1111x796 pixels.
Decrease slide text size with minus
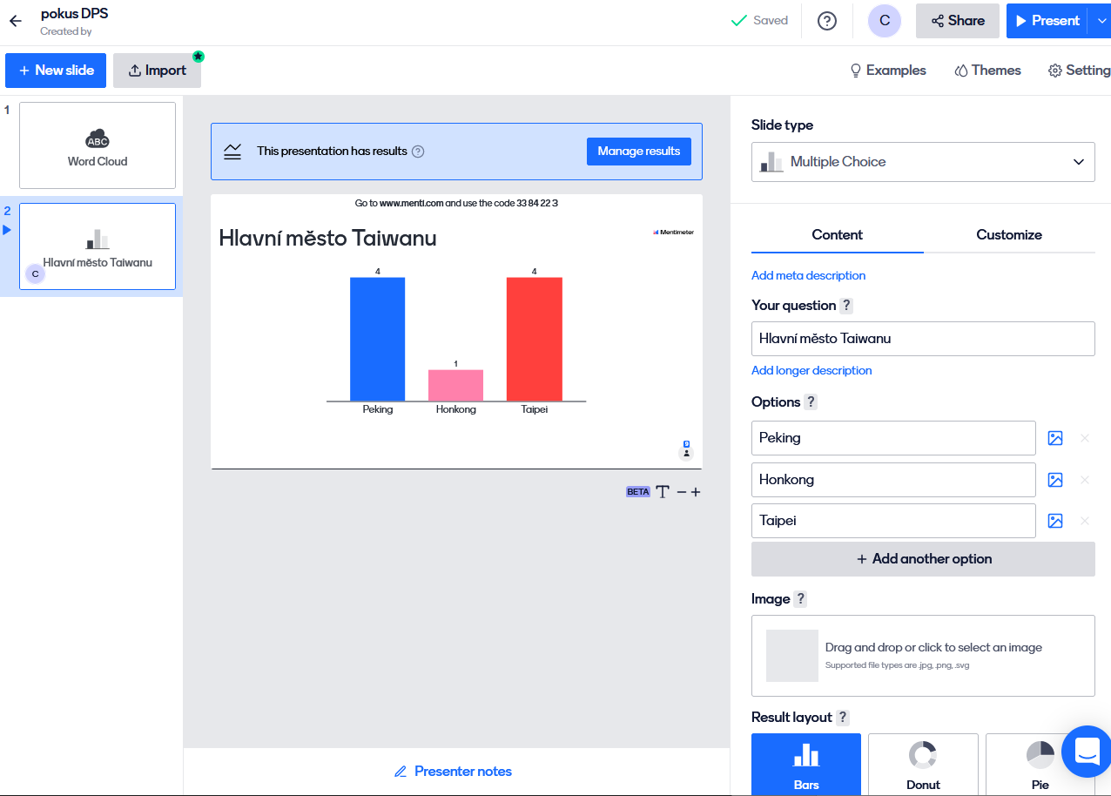(x=682, y=492)
